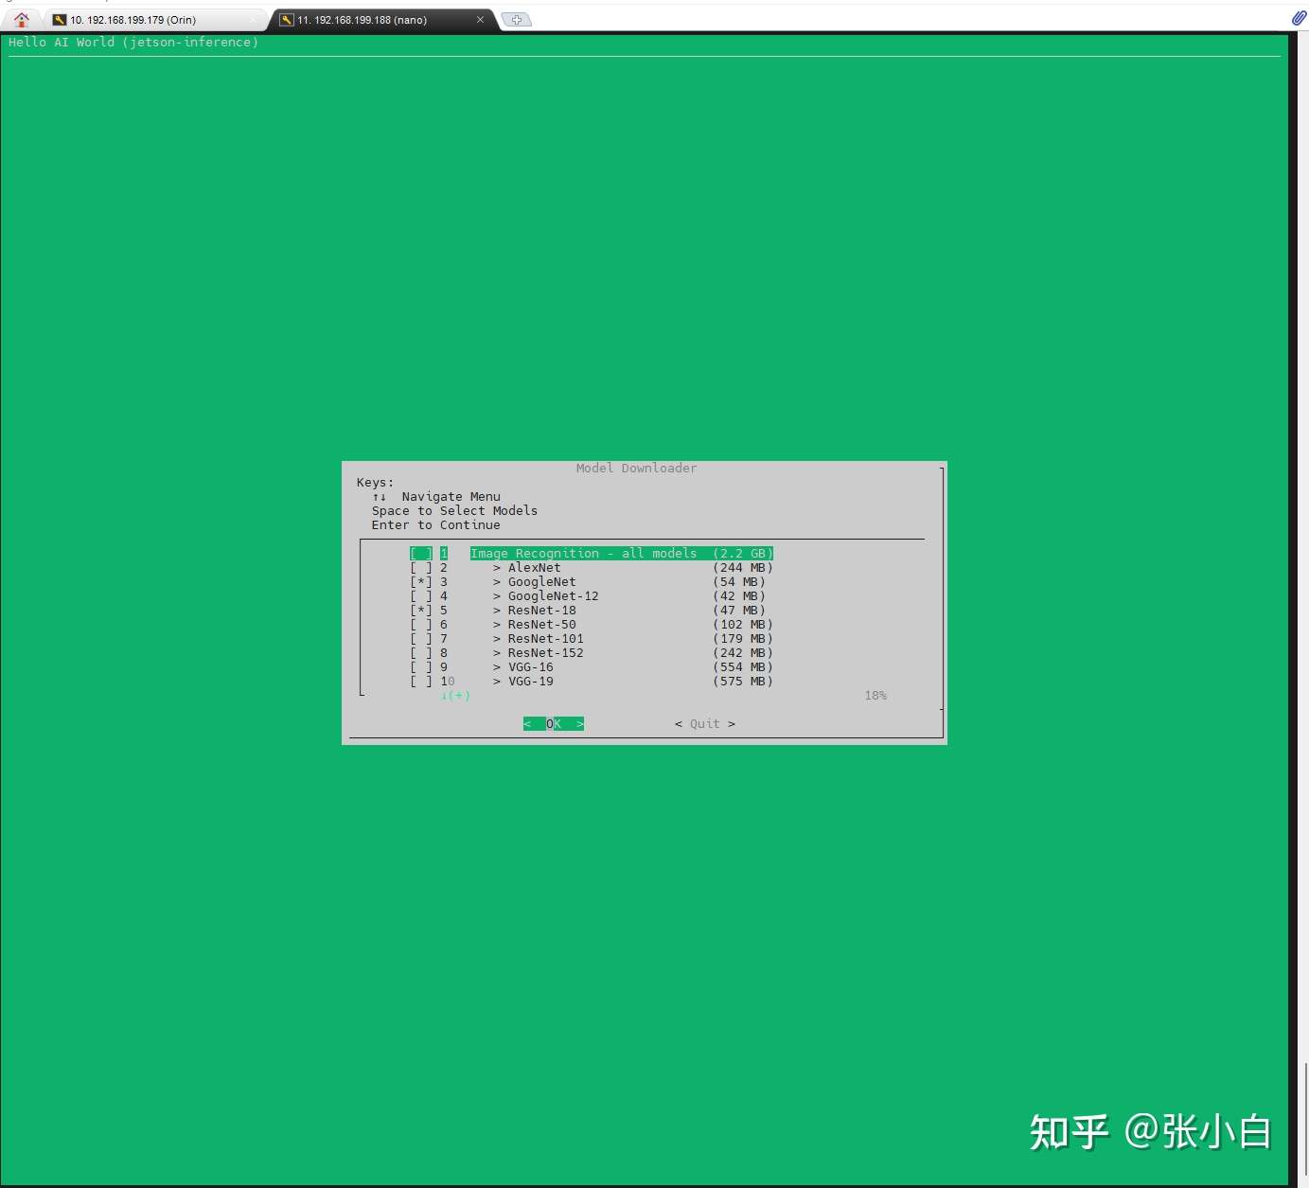Click the nano tab terminal icon
Image resolution: width=1309 pixels, height=1188 pixels.
pos(287,20)
